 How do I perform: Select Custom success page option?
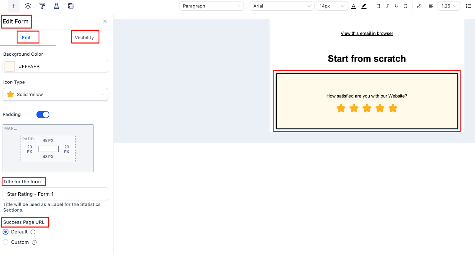coord(6,242)
